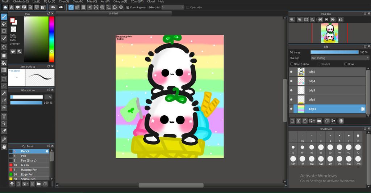Duplicate the layer using the copy icon

pyautogui.click(x=327, y=121)
